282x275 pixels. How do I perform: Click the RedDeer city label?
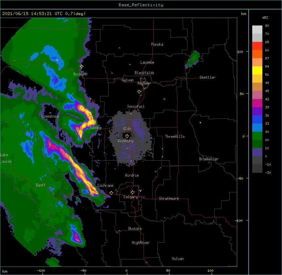tap(144, 83)
